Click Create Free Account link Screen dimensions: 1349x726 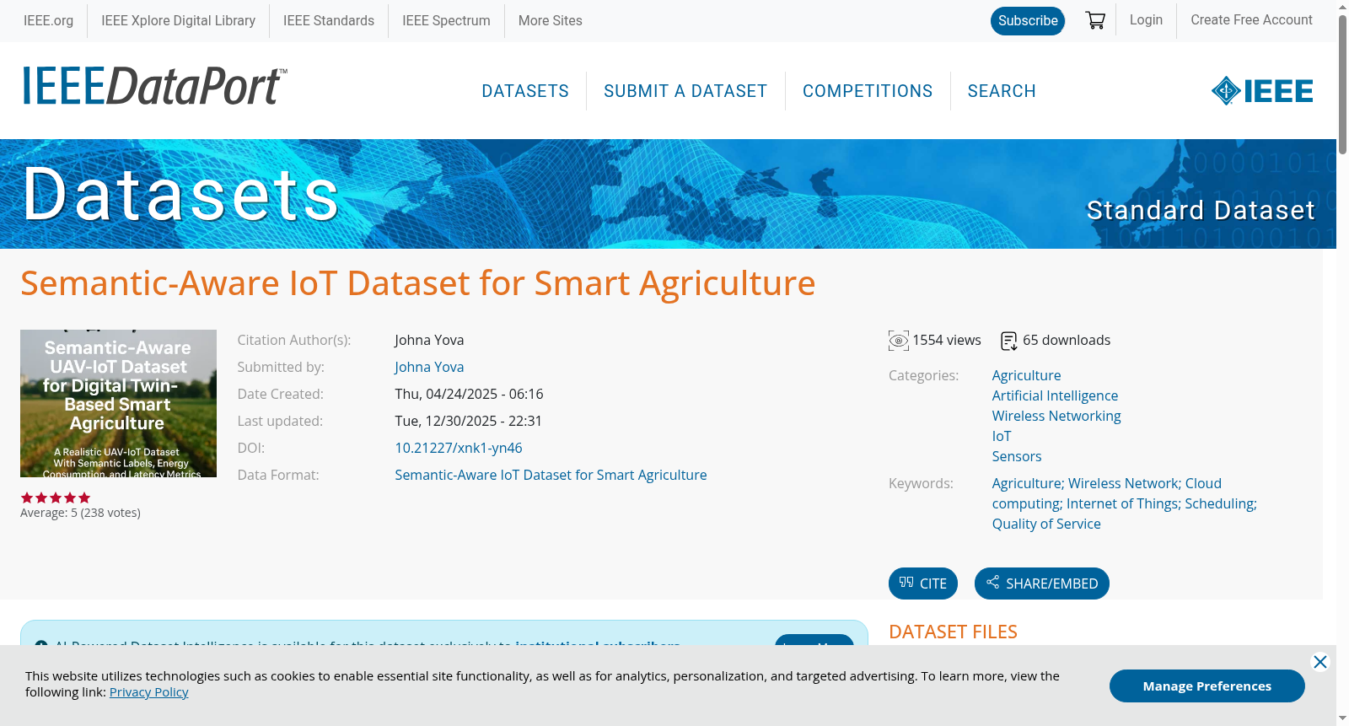[x=1251, y=20]
